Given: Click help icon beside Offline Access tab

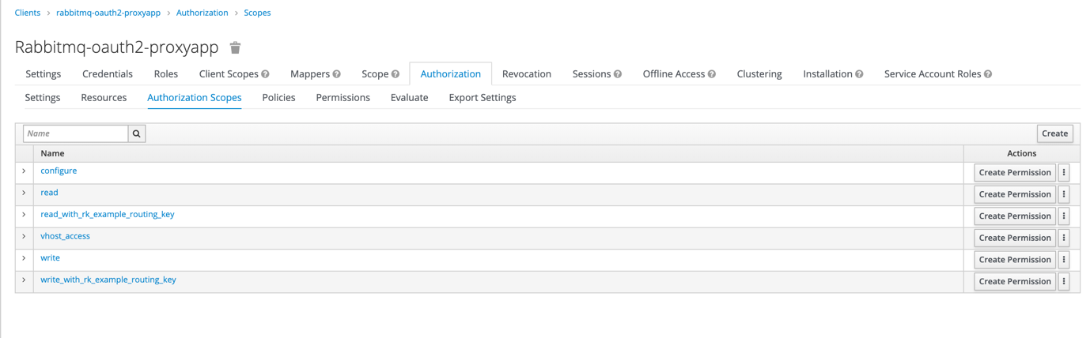Looking at the screenshot, I should coord(712,74).
